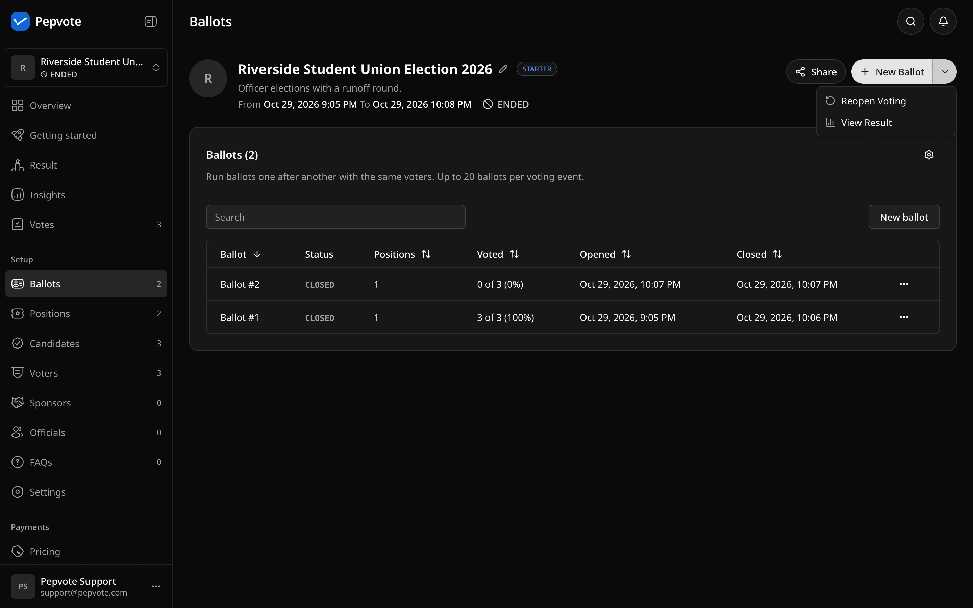Open Voters setup page

[x=86, y=373]
